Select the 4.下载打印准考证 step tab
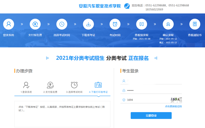 tap(98, 87)
